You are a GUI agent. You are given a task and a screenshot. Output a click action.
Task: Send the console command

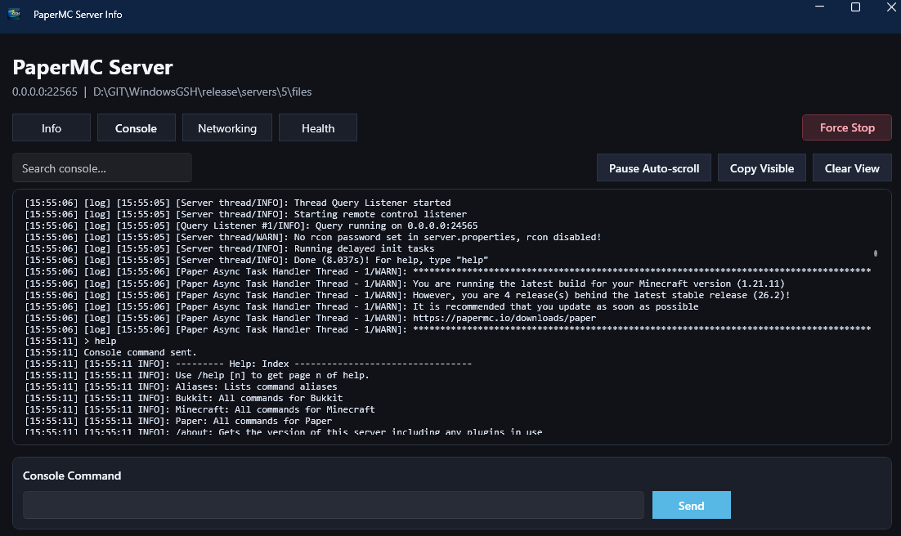tap(691, 505)
